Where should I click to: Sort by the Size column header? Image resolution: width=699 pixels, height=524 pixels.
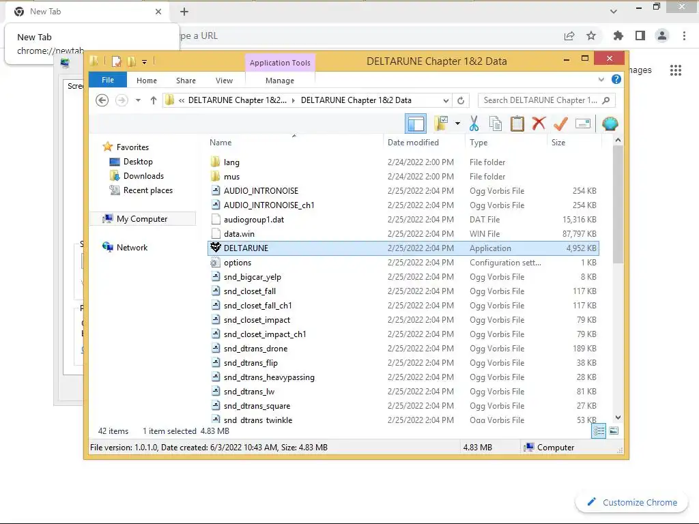pos(558,143)
